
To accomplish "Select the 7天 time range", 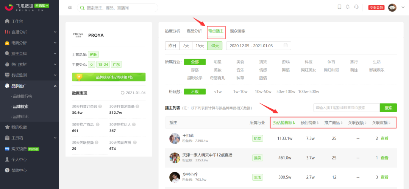I will 186,46.
